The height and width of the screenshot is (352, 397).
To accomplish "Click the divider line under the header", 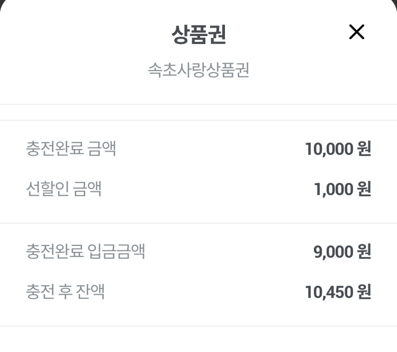I will coord(198,104).
